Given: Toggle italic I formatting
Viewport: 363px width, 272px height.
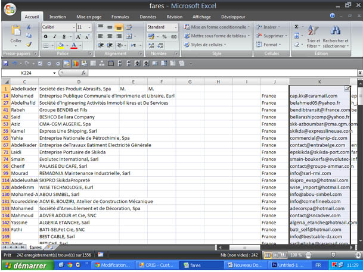Looking at the screenshot, I should 55,36.
